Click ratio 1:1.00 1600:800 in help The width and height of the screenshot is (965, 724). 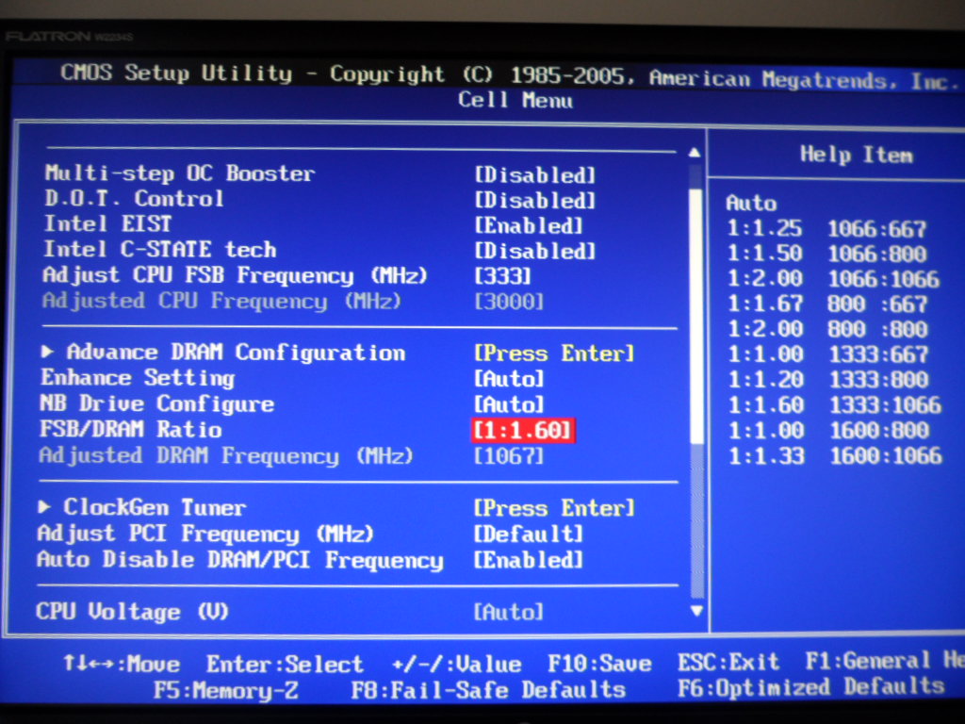pyautogui.click(x=828, y=430)
